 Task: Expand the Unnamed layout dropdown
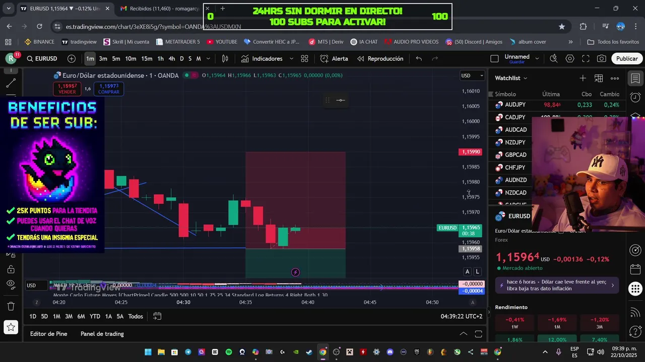coord(537,59)
